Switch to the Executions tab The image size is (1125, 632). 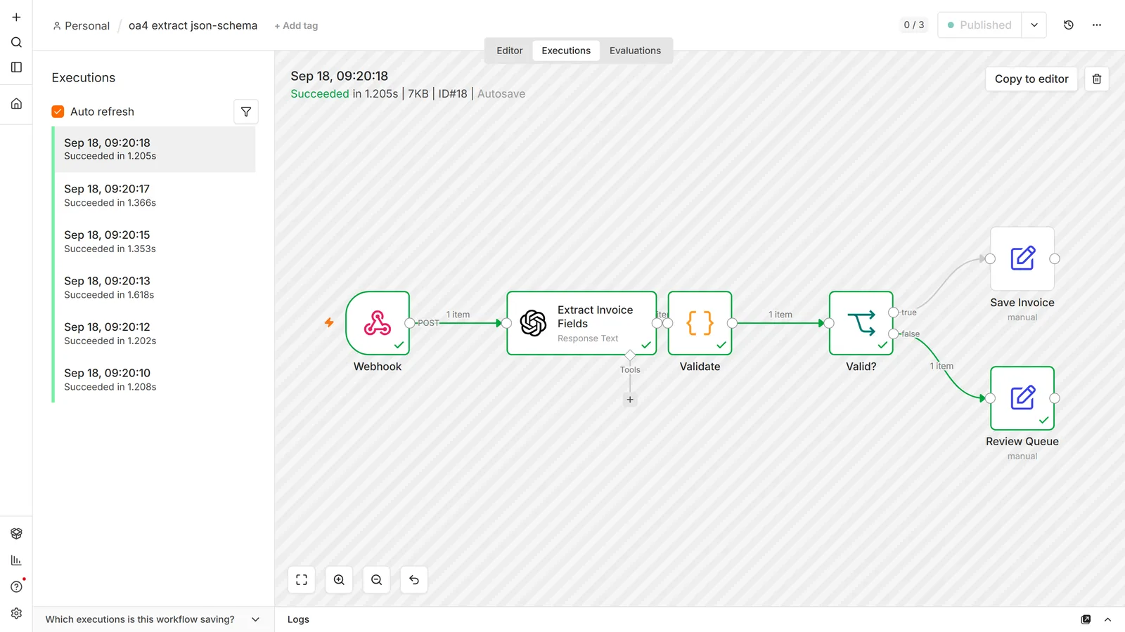click(x=566, y=51)
